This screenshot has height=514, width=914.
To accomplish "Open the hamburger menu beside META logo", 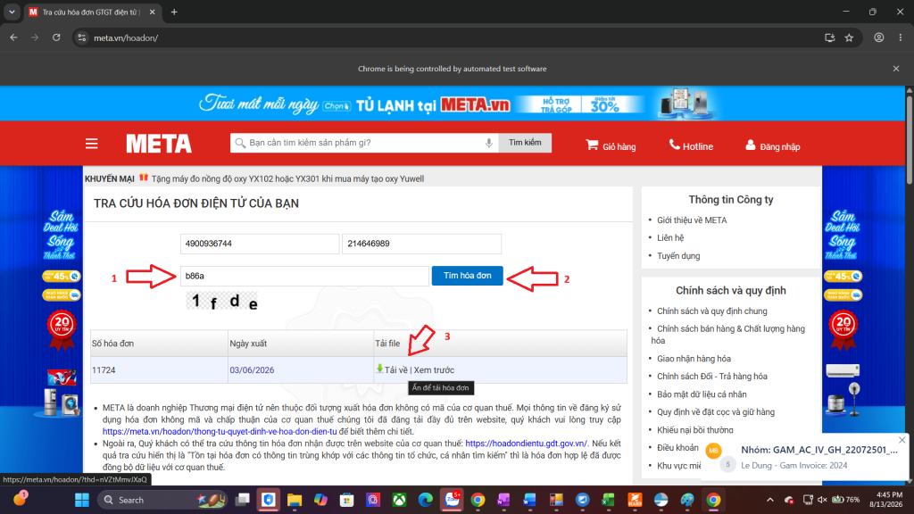I will 92,144.
